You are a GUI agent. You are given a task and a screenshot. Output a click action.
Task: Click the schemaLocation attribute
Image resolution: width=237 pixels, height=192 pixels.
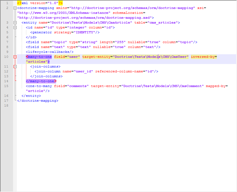[128, 13]
